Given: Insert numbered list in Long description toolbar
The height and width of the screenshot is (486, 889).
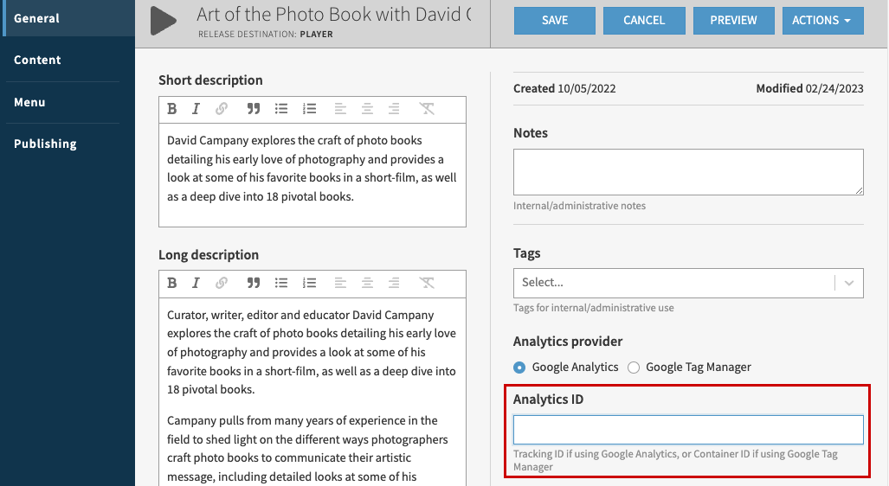Looking at the screenshot, I should point(310,283).
